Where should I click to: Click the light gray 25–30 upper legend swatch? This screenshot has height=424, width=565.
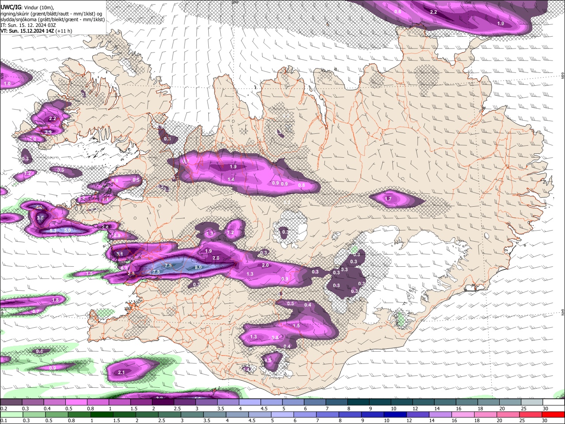(x=532, y=402)
